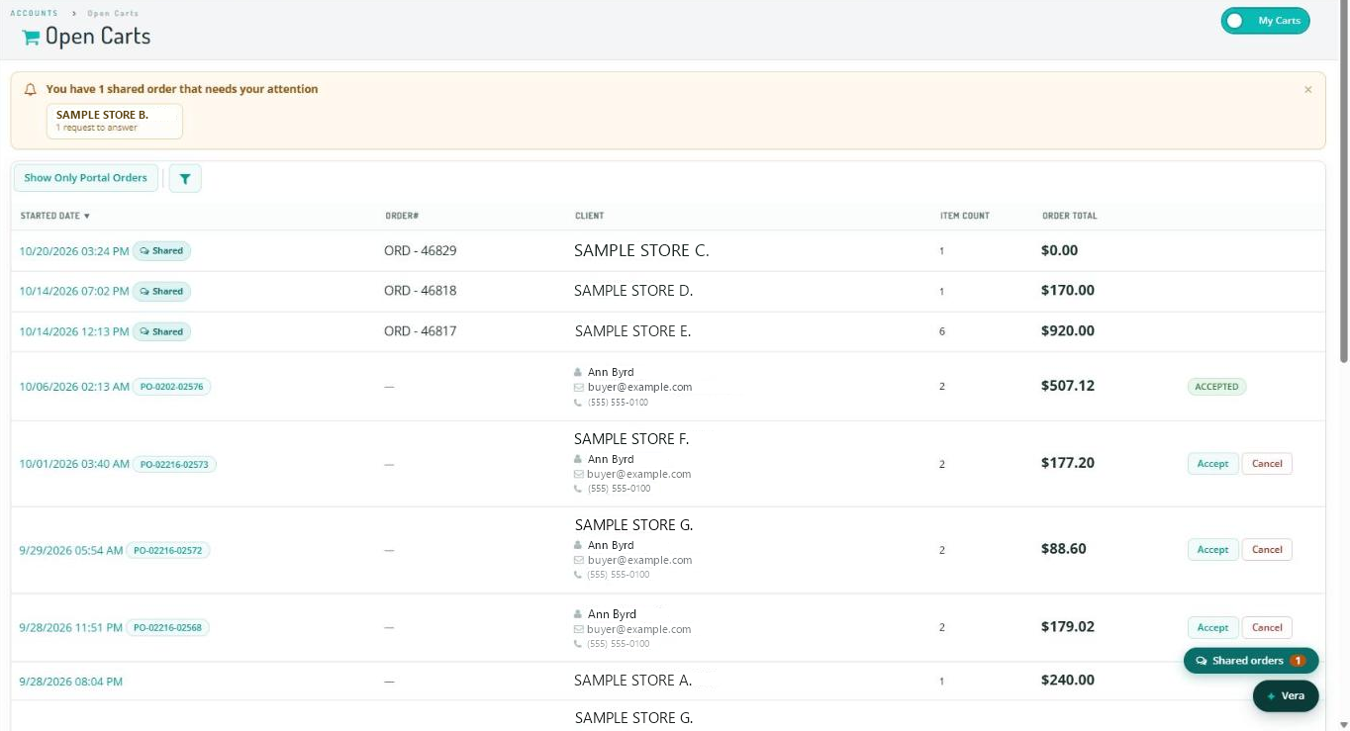The height and width of the screenshot is (731, 1350).
Task: Open cart started 9/28/2026 08:04 PM
Action: click(x=71, y=682)
